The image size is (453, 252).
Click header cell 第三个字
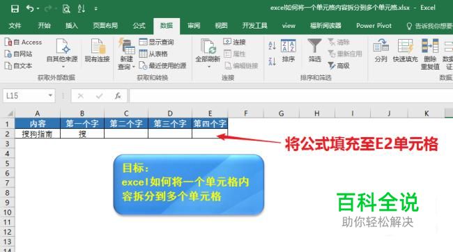click(x=170, y=123)
